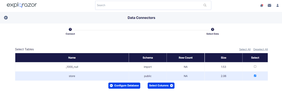
Task: Go back using the arrow circle icon
Action: point(6,18)
